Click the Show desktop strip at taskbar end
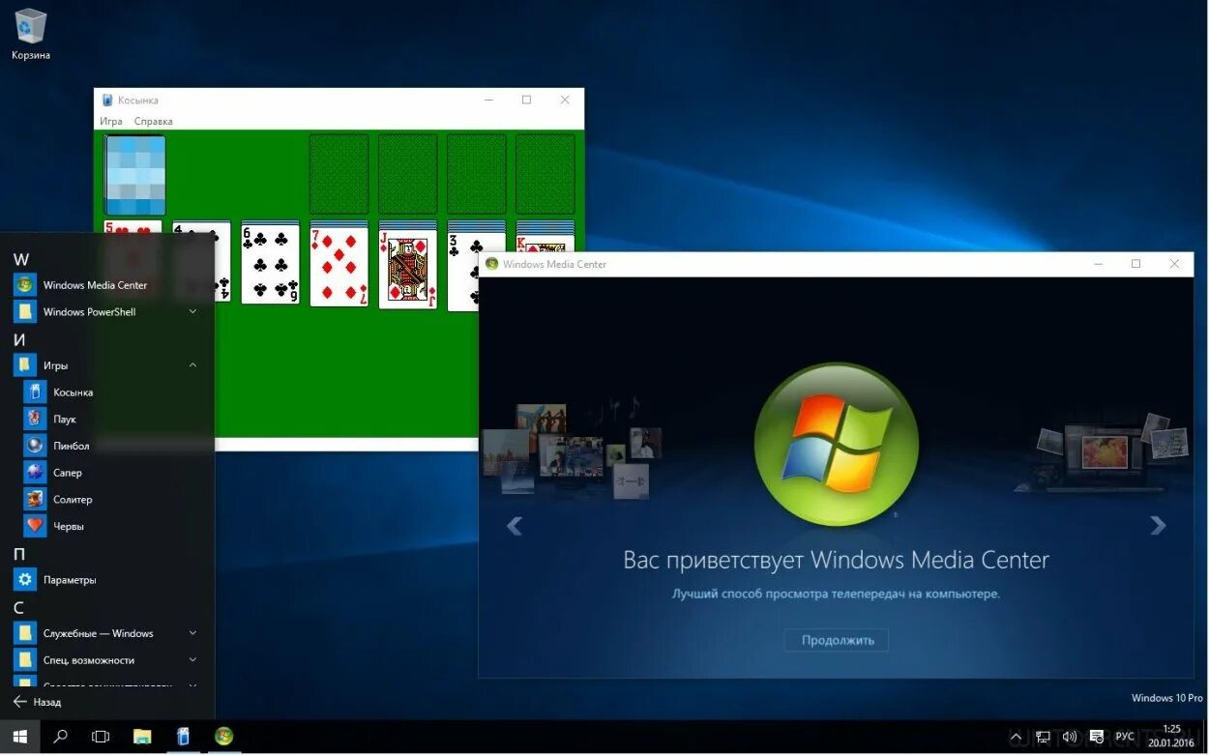The width and height of the screenshot is (1209, 755). click(1205, 737)
